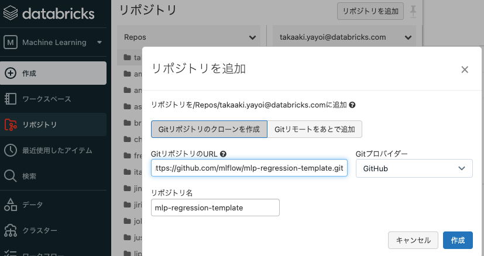Click the Machine Learning M icon
484x256 pixels.
tap(11, 42)
